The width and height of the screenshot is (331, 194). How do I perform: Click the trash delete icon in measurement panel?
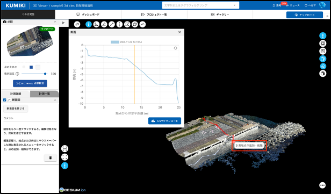pos(51,157)
